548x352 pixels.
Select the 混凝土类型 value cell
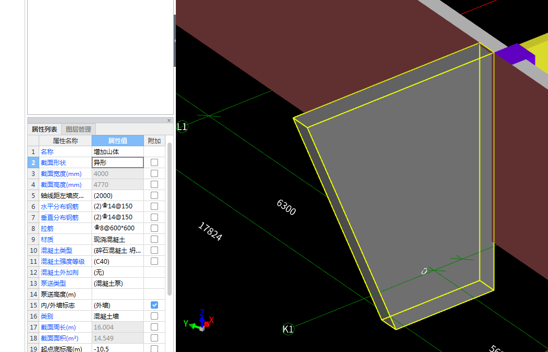pos(118,251)
